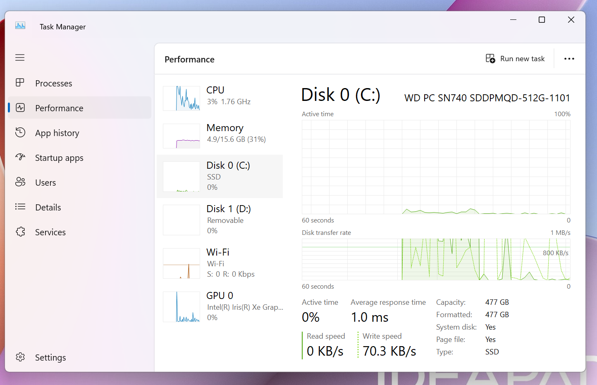Select the Disk 0 (C:) mini graph

pyautogui.click(x=181, y=177)
